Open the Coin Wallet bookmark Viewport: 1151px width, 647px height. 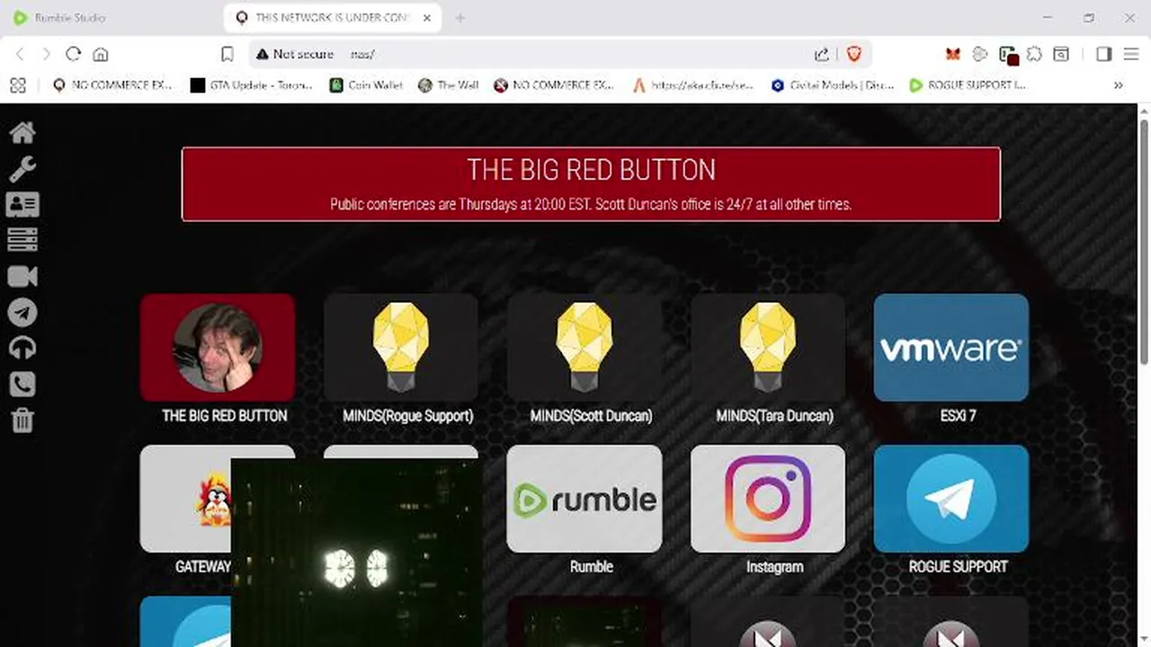click(x=366, y=85)
